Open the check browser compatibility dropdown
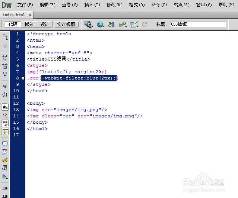Viewport: 238px width, 198px height. 134,25
